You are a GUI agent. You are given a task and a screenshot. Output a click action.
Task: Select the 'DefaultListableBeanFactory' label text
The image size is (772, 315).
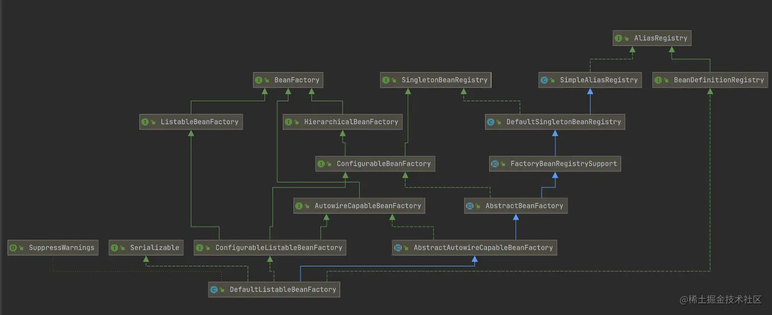click(x=283, y=290)
